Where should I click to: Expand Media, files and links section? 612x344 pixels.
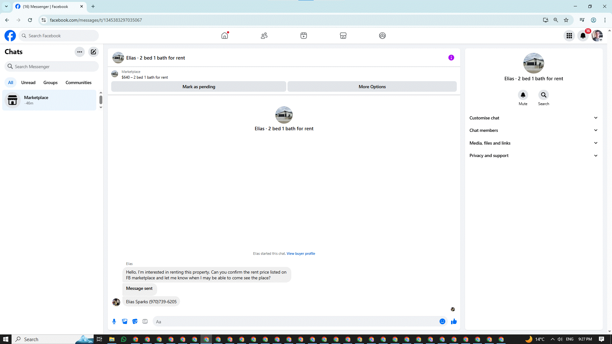(534, 143)
